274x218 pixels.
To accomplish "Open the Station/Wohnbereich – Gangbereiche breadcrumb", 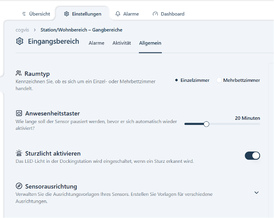I will click(81, 30).
